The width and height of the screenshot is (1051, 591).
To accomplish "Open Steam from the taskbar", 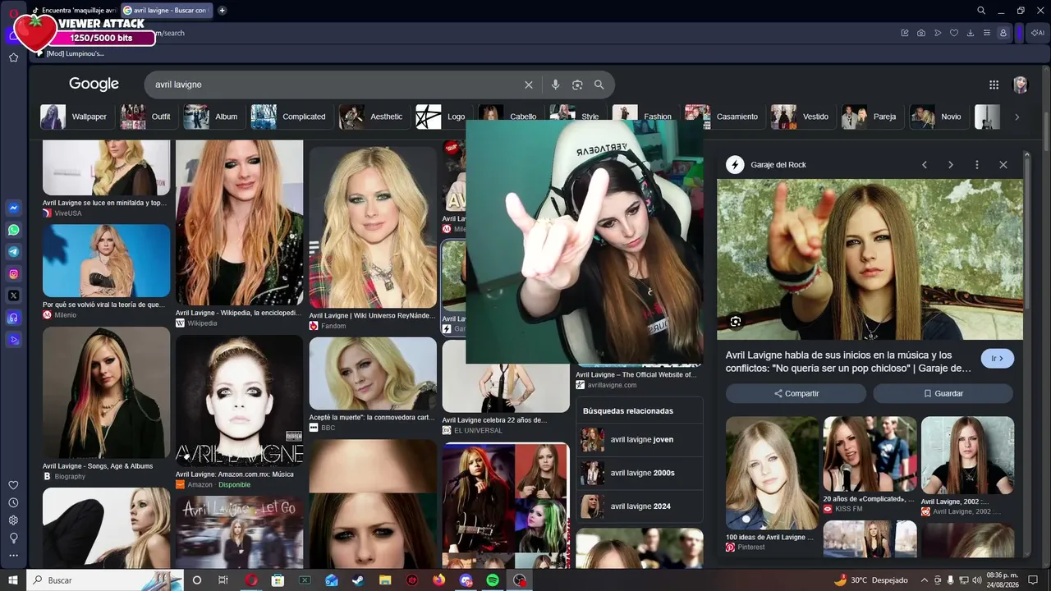I will pos(358,580).
